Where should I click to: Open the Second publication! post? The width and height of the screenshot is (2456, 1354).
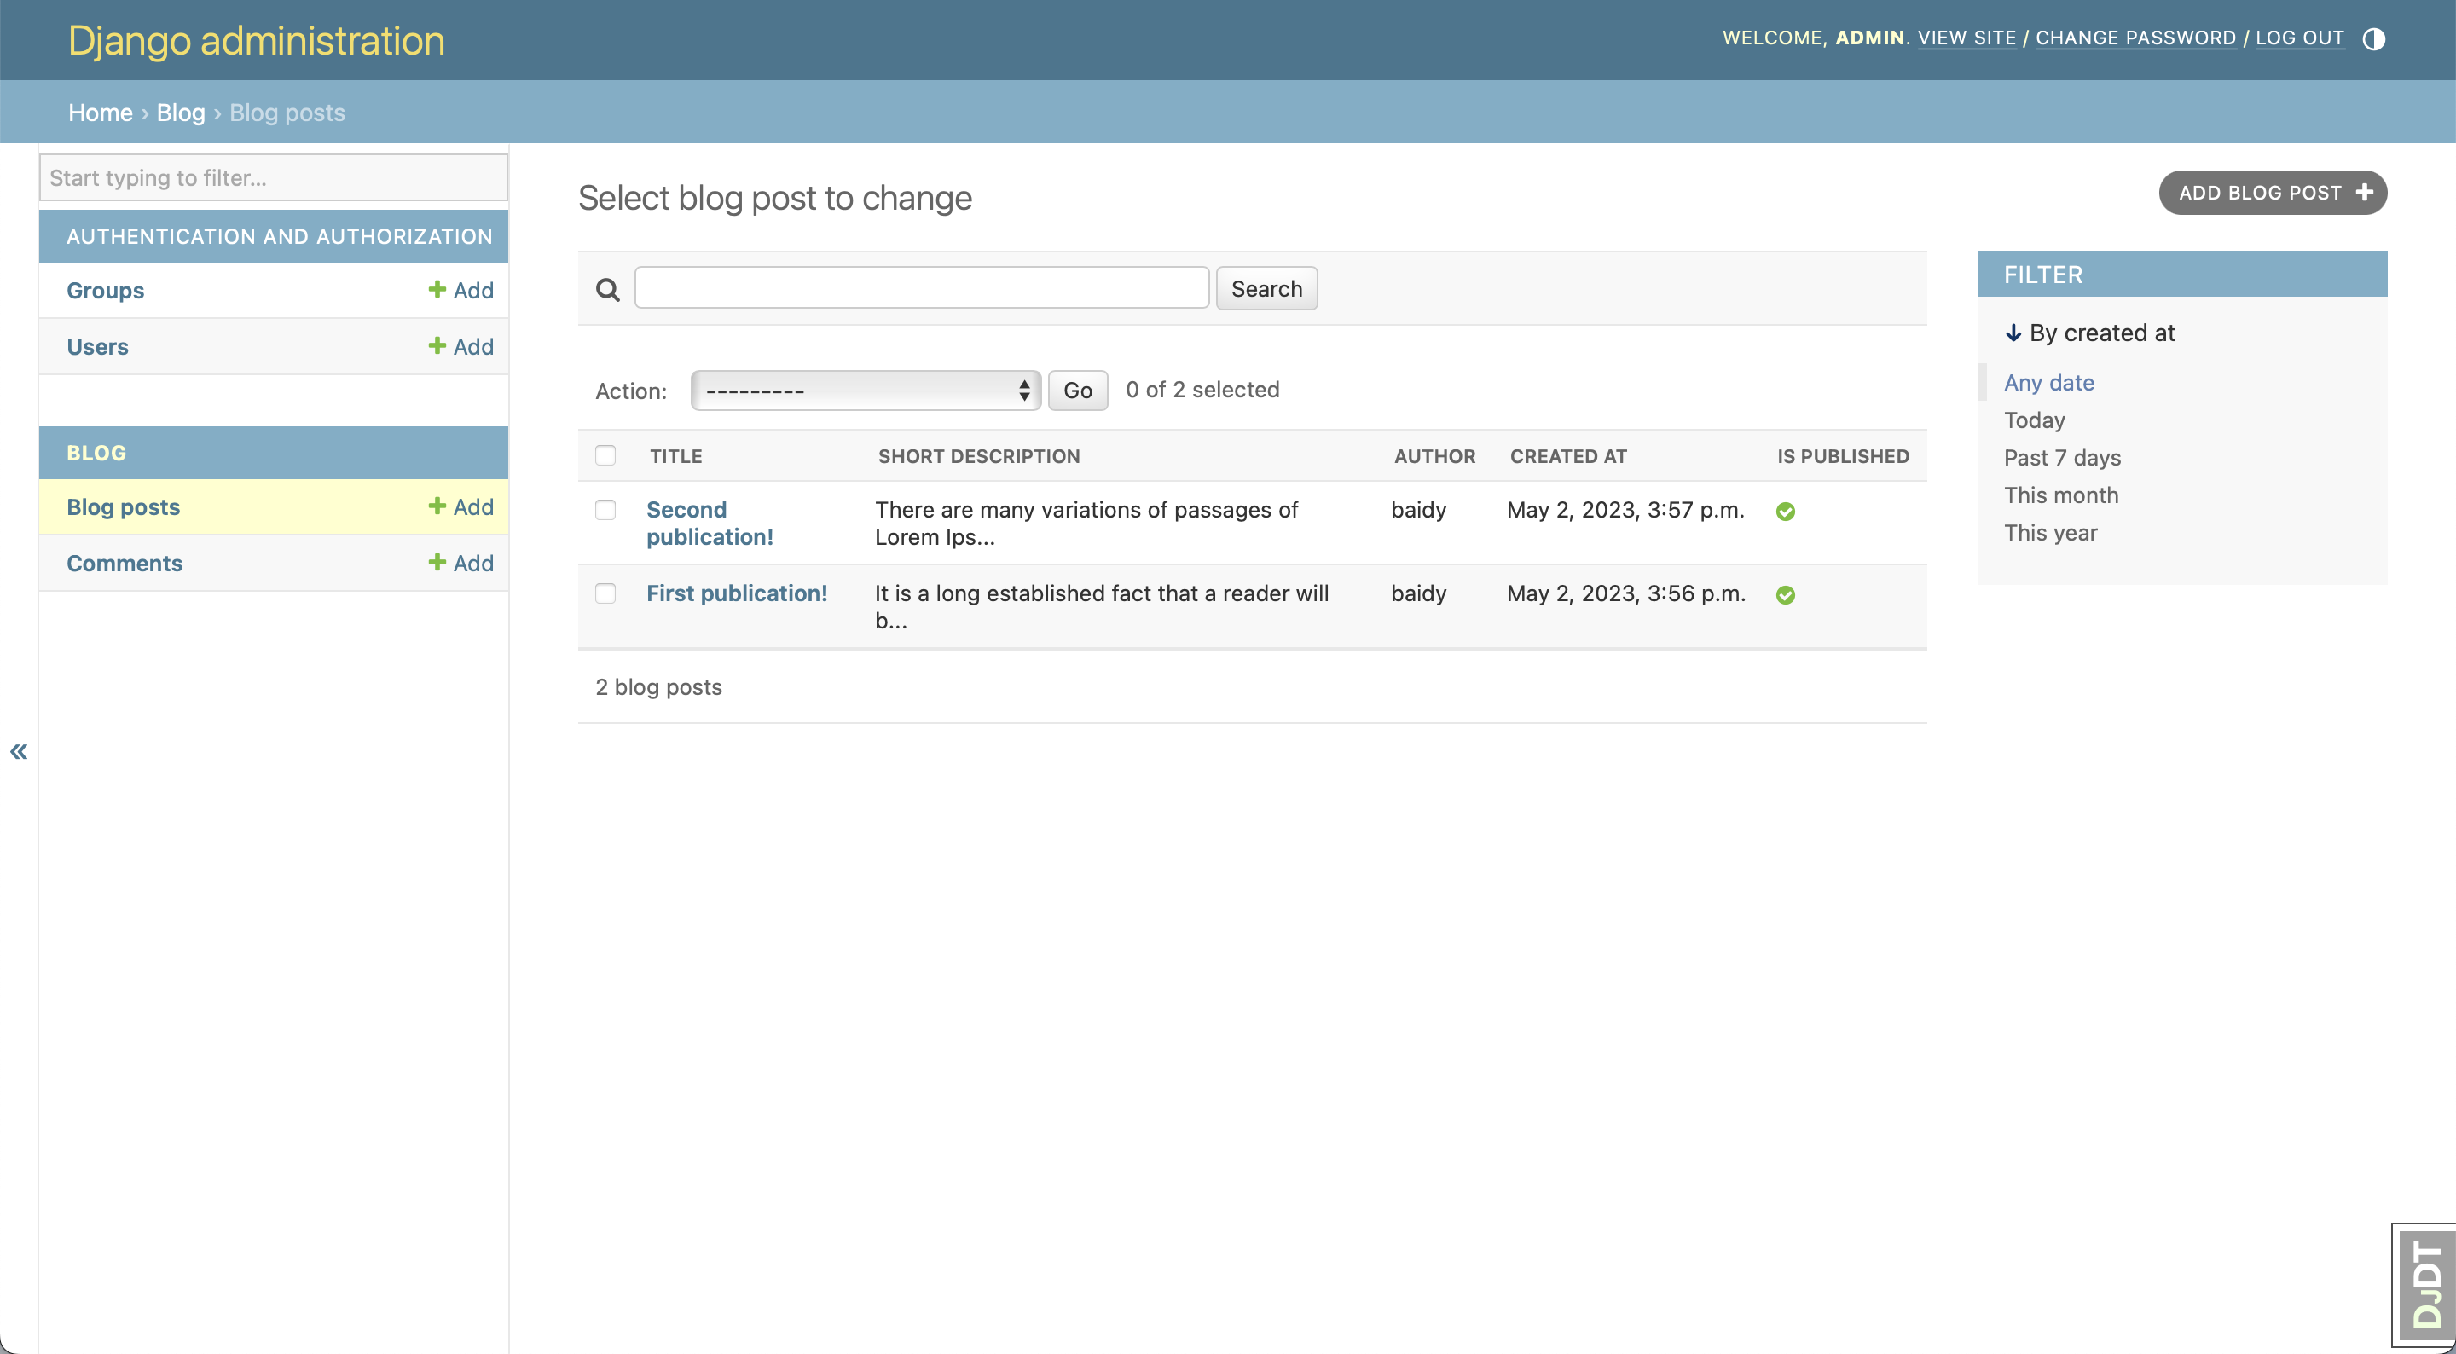click(710, 524)
